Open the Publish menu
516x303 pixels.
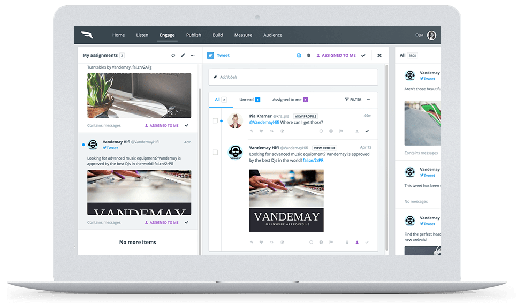point(194,35)
